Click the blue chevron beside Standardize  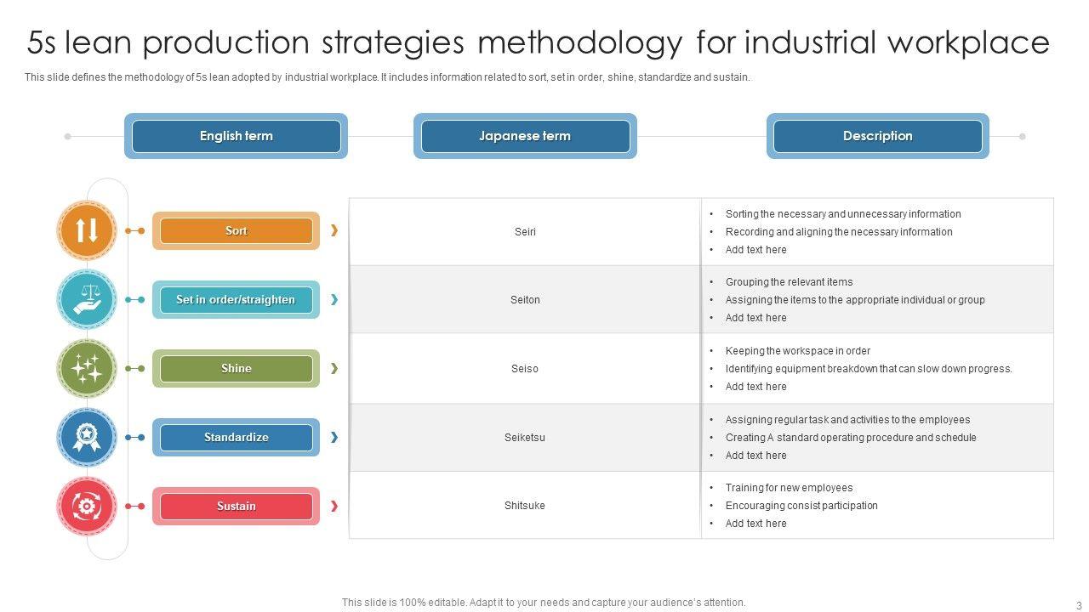click(x=334, y=437)
